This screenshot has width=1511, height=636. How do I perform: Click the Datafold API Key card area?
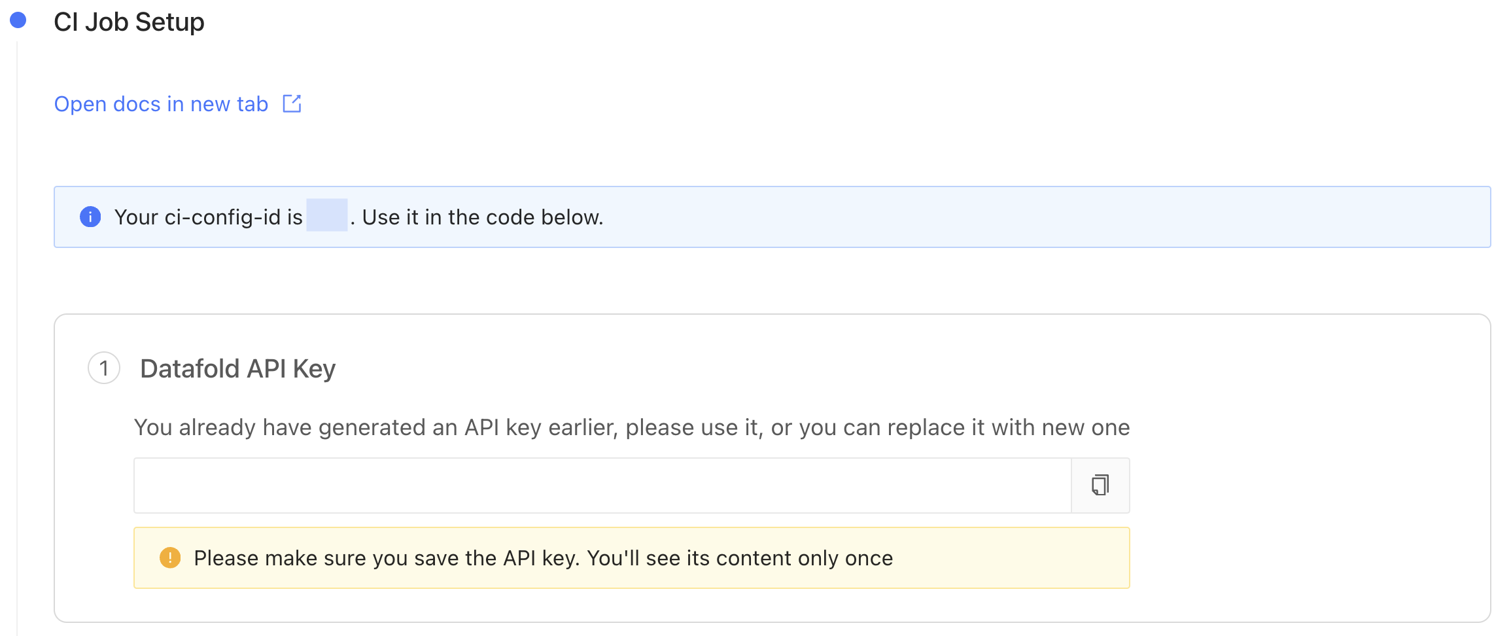click(x=772, y=468)
